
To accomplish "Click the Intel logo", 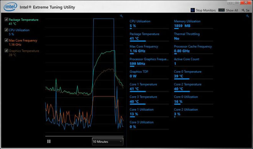I will tap(10, 7).
